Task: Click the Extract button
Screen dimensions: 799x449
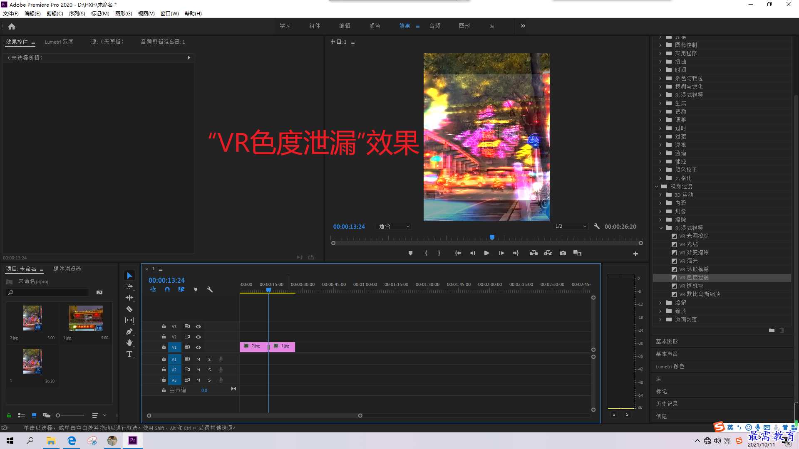Action: click(x=548, y=253)
